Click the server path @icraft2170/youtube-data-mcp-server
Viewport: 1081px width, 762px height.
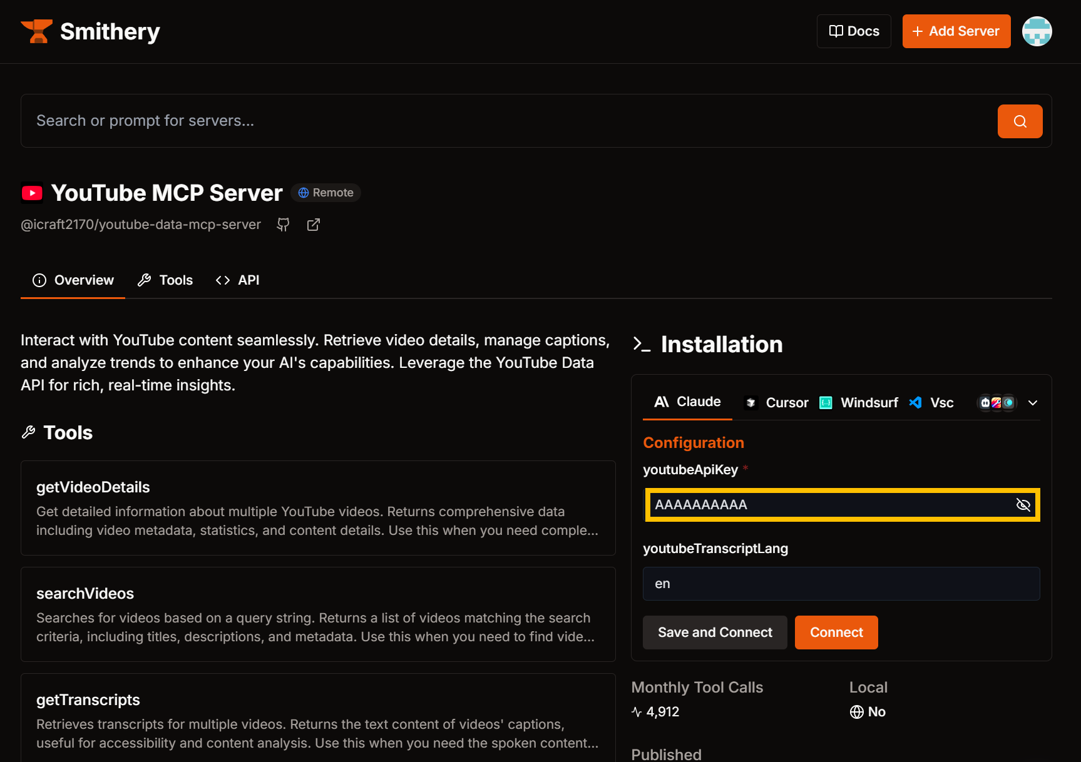(x=141, y=225)
